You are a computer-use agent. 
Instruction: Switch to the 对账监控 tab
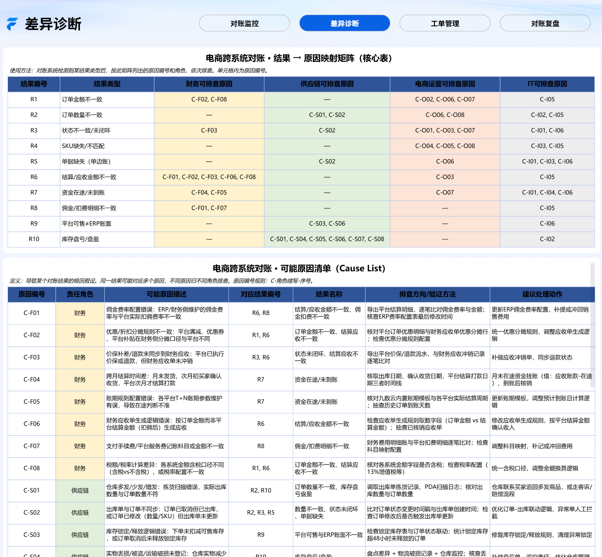[244, 23]
